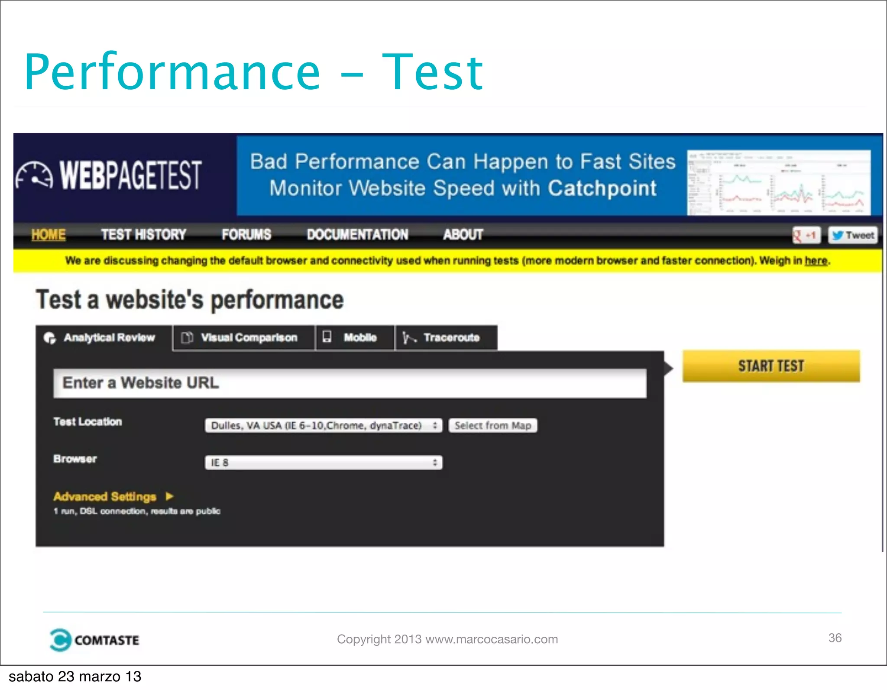Follow the 'here' link in yellow banner

click(816, 261)
